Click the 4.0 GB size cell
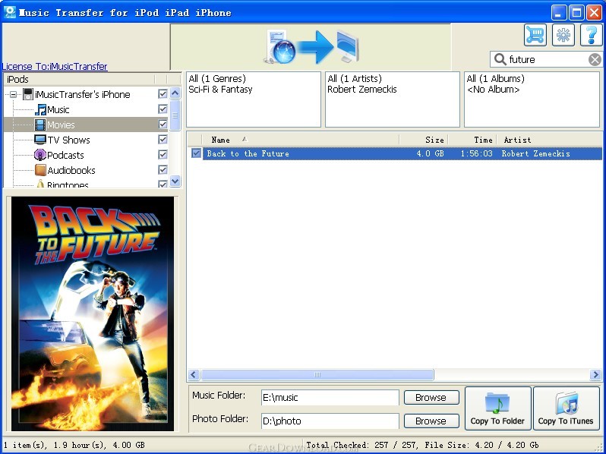606x454 pixels. tap(430, 153)
